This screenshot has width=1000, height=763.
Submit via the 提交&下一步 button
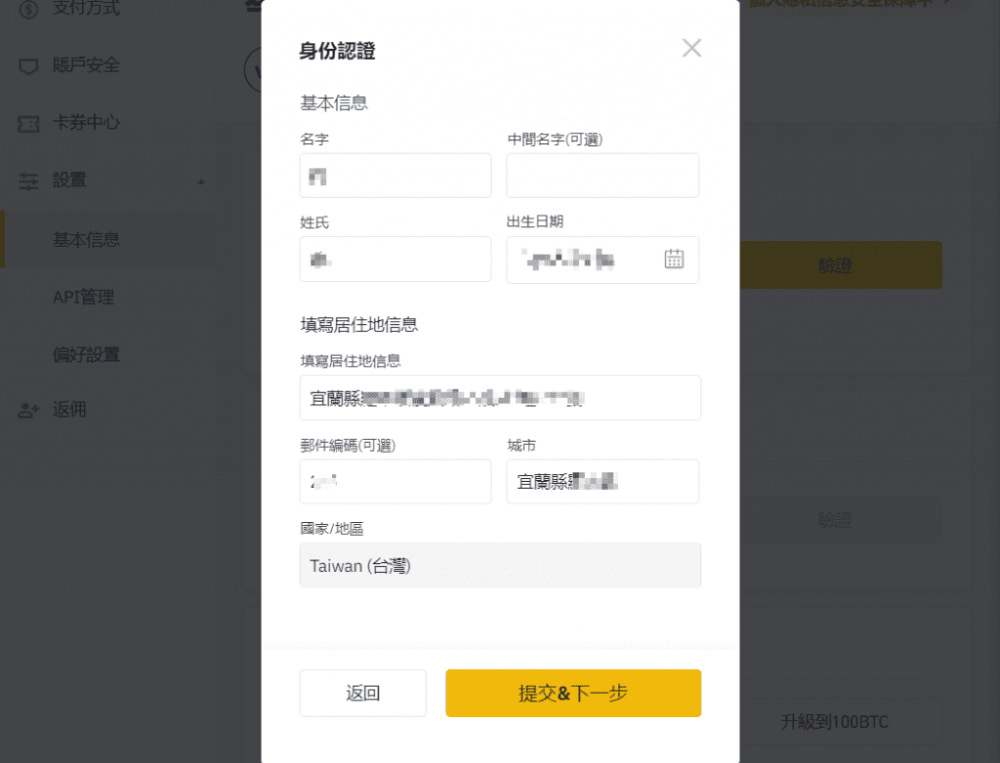click(572, 693)
